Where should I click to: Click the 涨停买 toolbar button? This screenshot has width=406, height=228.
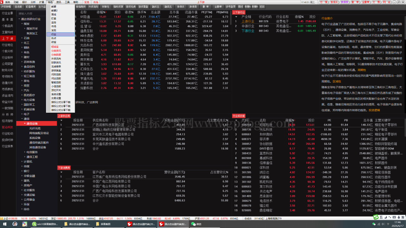(334, 2)
